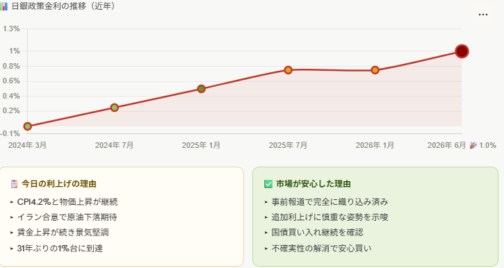Select the dark green 2025年 1月 data point
The height and width of the screenshot is (268, 504).
coord(201,89)
